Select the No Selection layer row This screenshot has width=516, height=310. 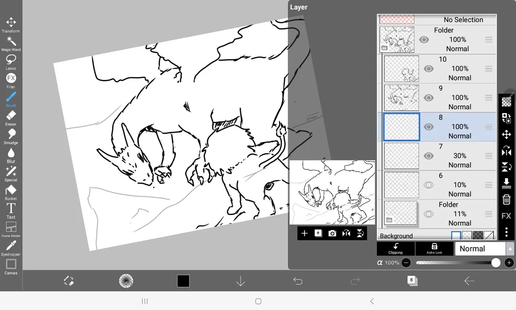pyautogui.click(x=437, y=19)
